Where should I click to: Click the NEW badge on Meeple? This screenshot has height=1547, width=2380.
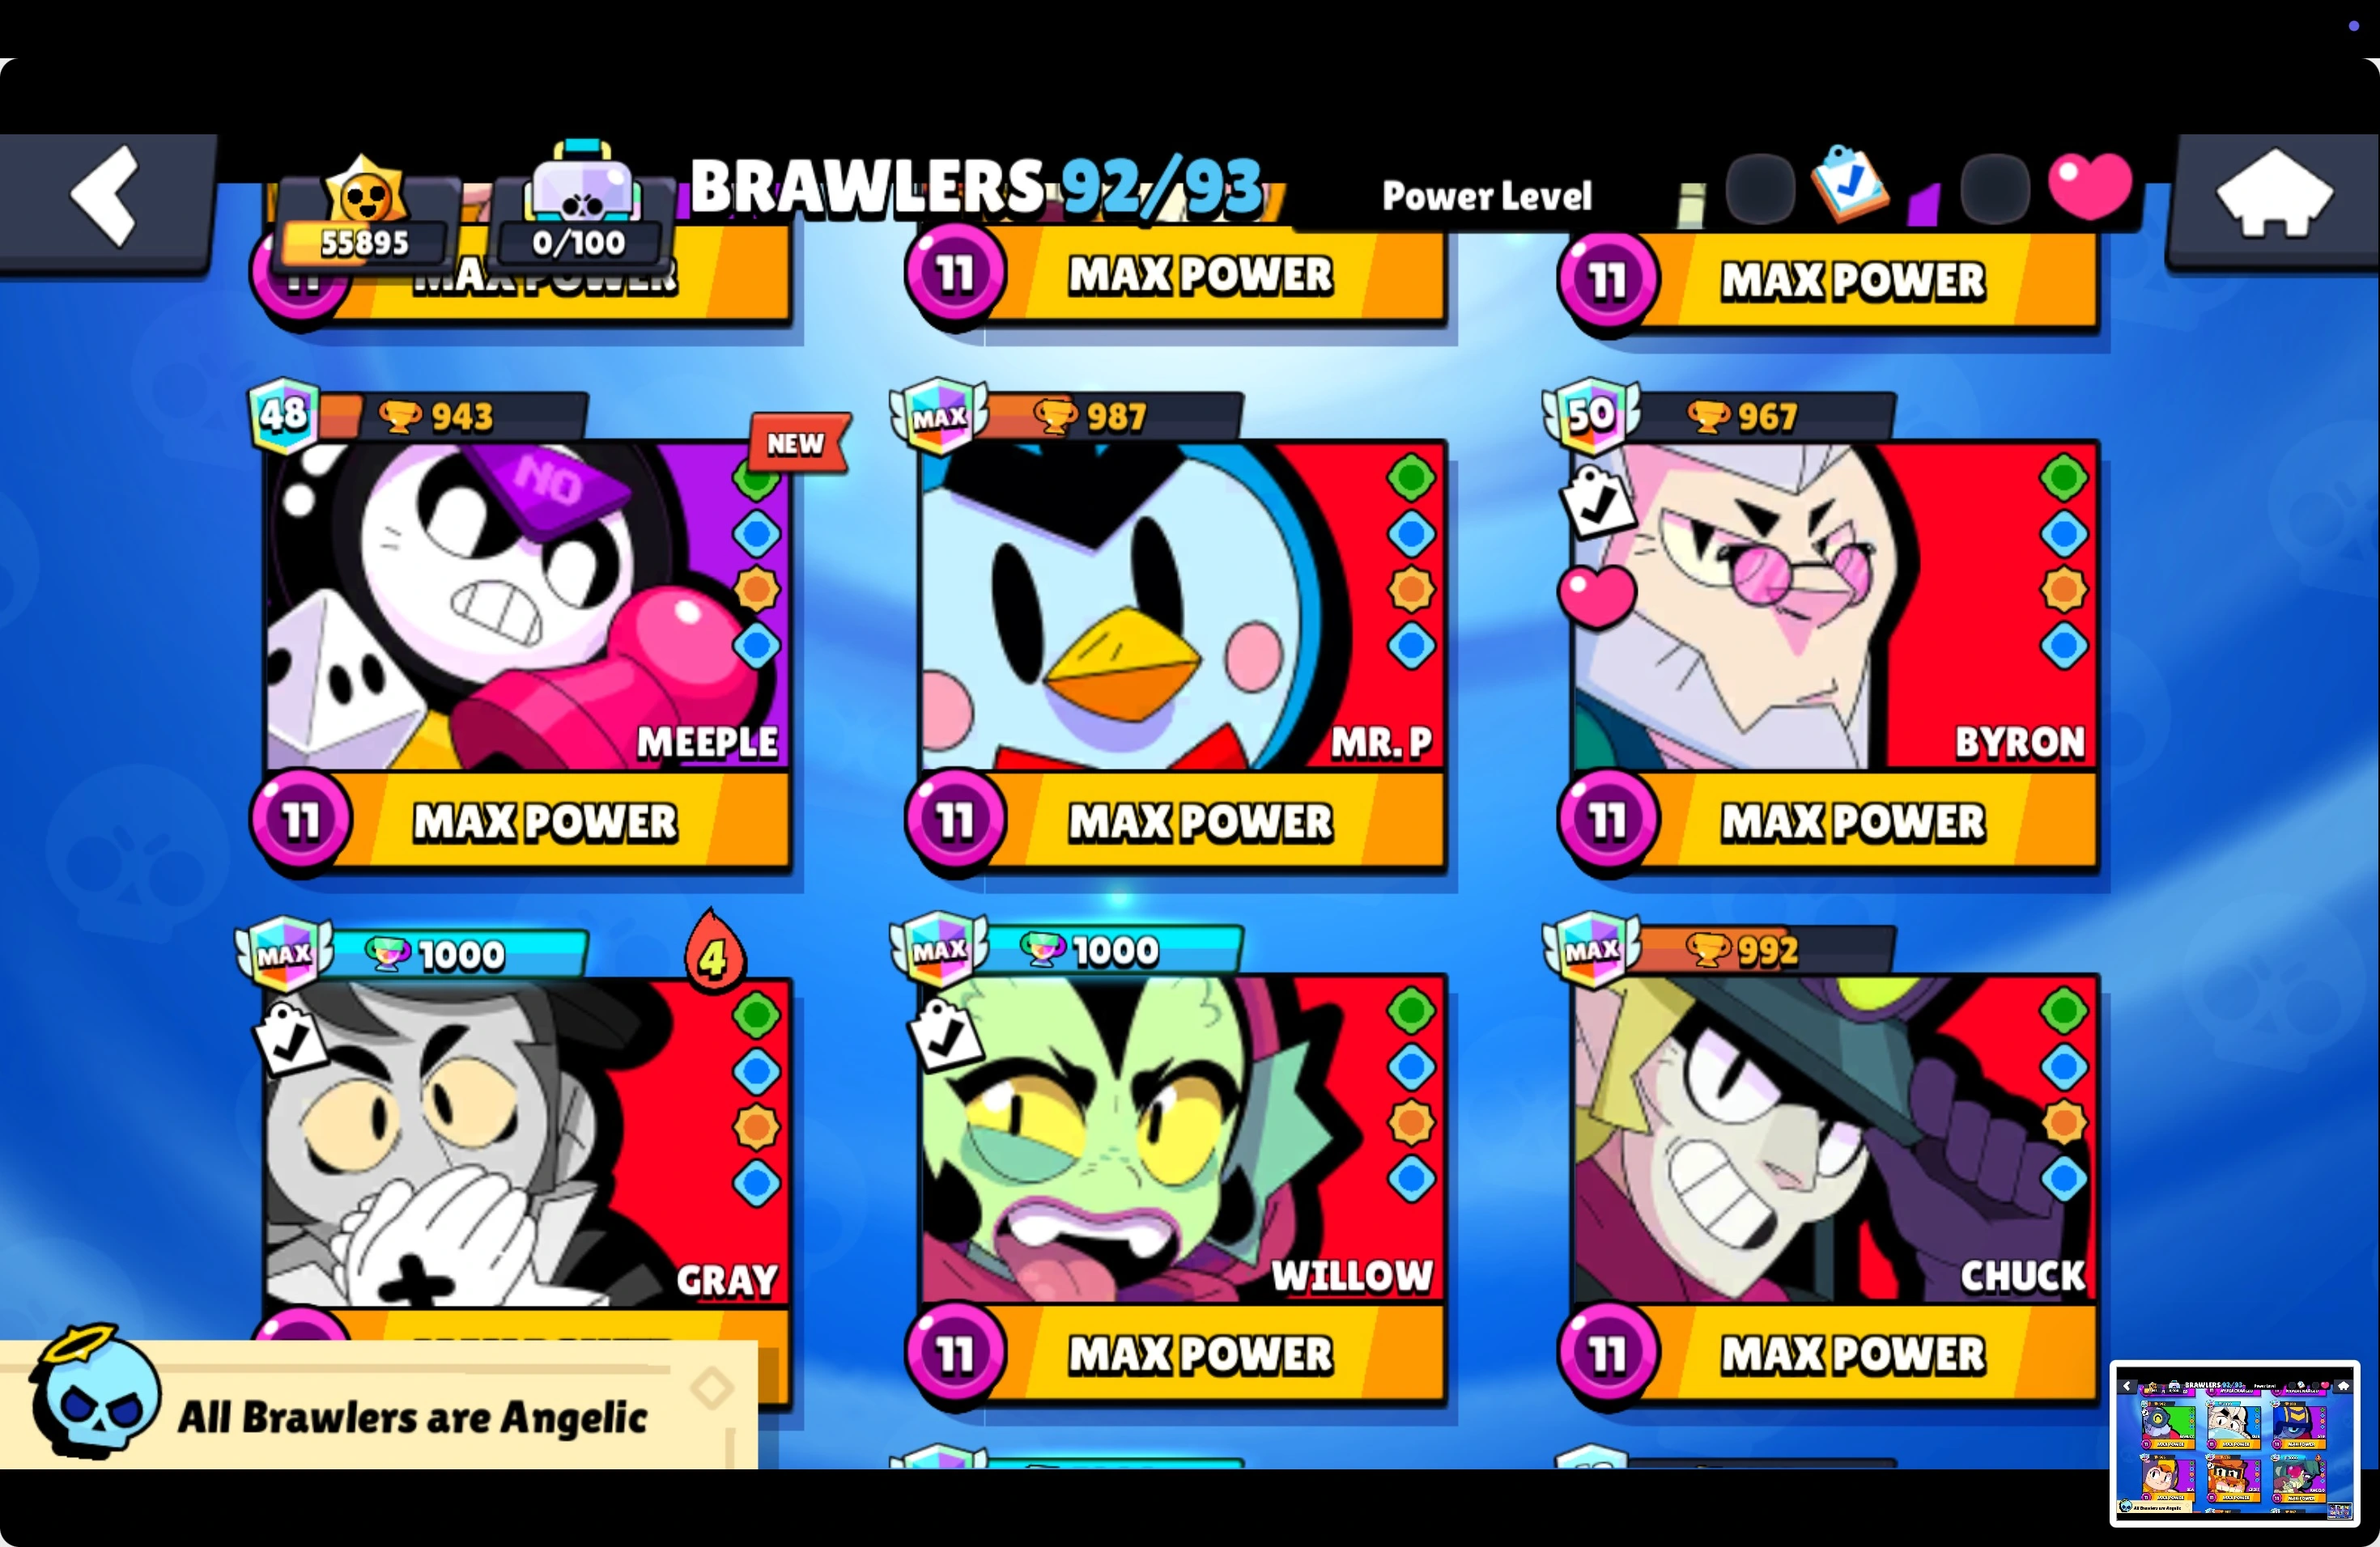pos(799,443)
